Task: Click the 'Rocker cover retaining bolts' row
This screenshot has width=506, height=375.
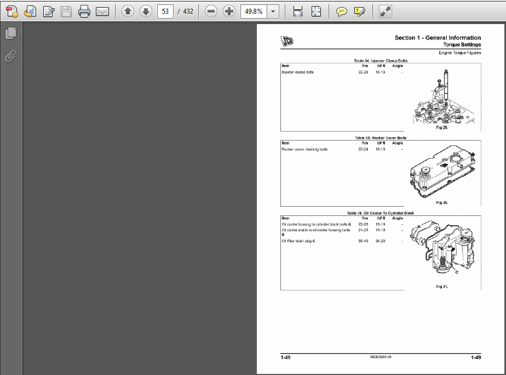Action: 342,149
